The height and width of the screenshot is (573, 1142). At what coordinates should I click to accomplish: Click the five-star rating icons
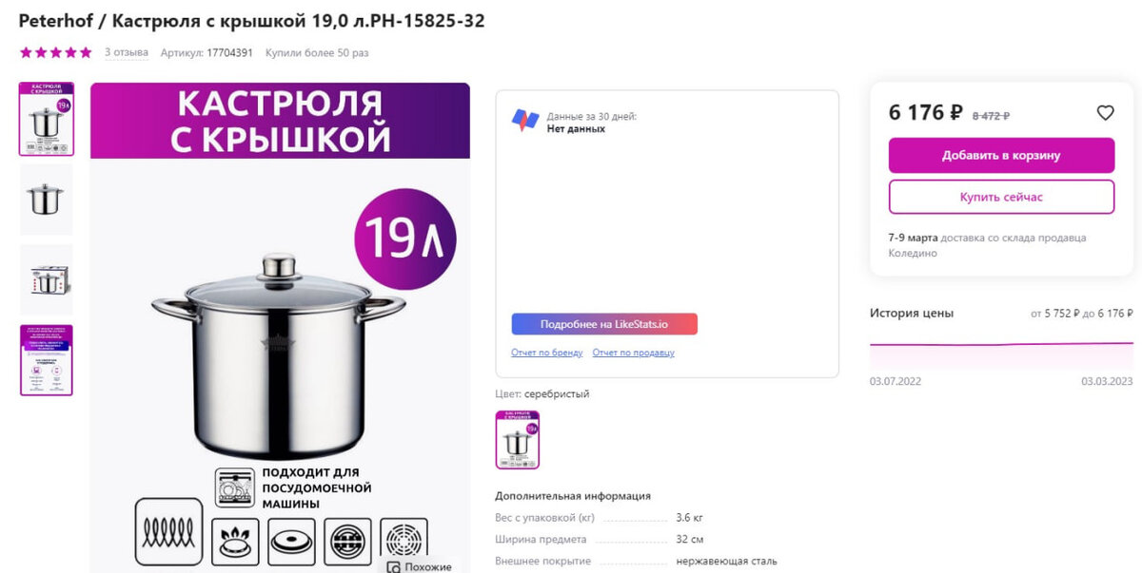point(56,53)
